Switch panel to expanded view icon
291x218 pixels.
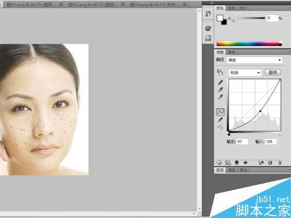[x=228, y=163]
